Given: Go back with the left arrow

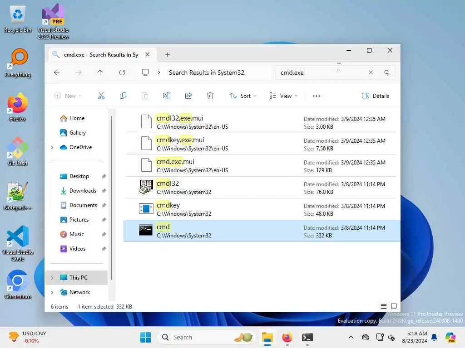Looking at the screenshot, I should point(57,72).
